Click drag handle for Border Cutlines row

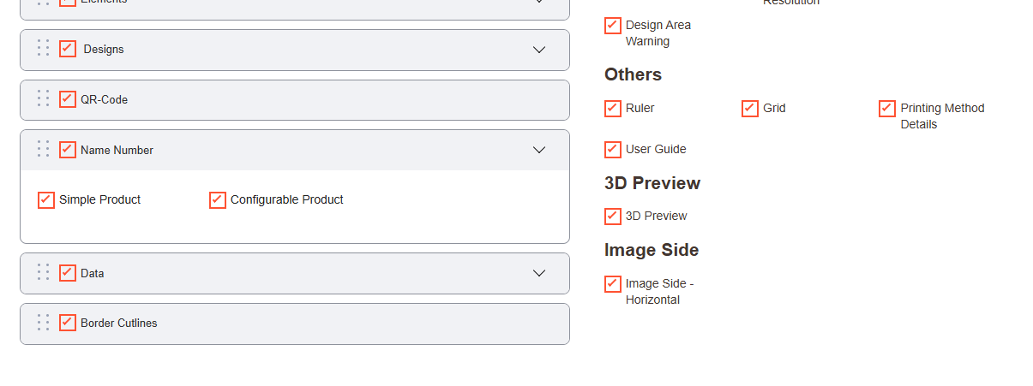pyautogui.click(x=43, y=323)
